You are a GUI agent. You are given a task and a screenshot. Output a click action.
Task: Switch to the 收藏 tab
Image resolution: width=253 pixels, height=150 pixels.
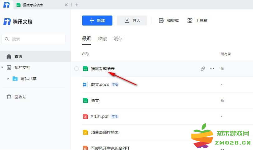[x=102, y=39]
